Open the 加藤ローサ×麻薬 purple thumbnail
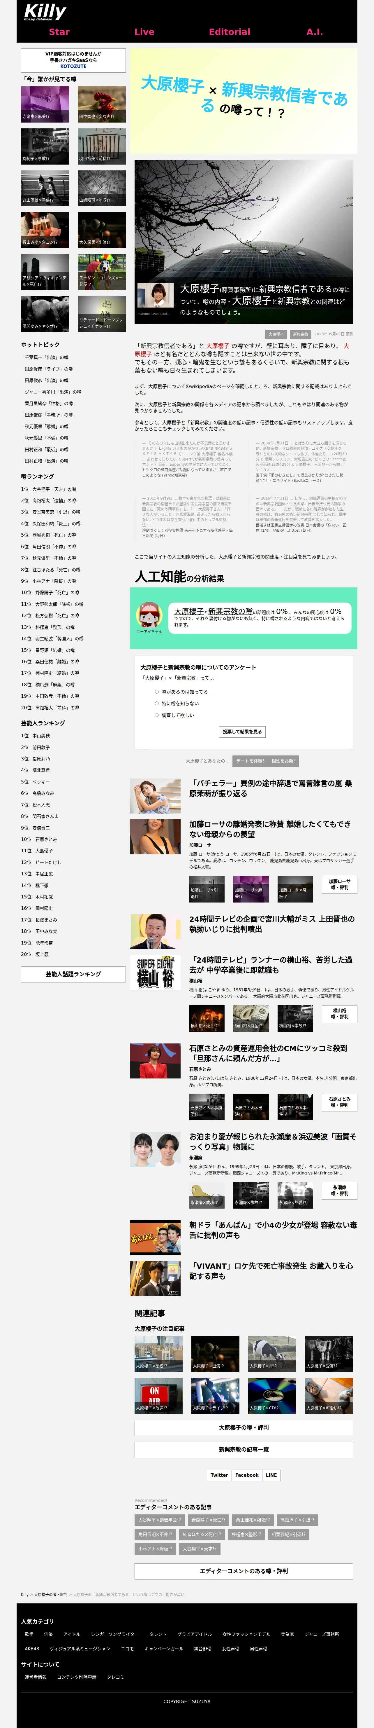Image resolution: width=374 pixels, height=1728 pixels. click(251, 889)
